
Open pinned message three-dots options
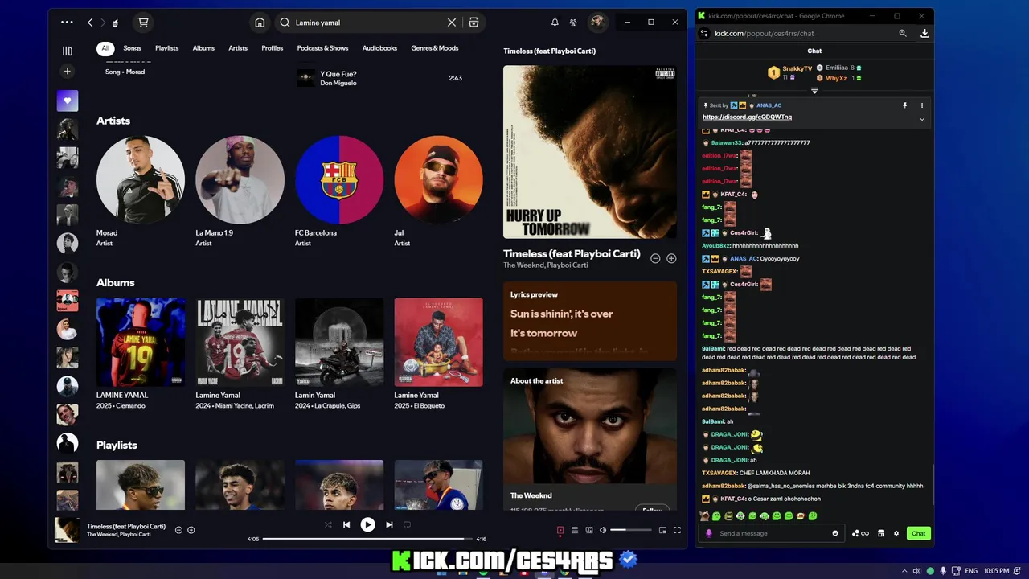click(x=922, y=105)
